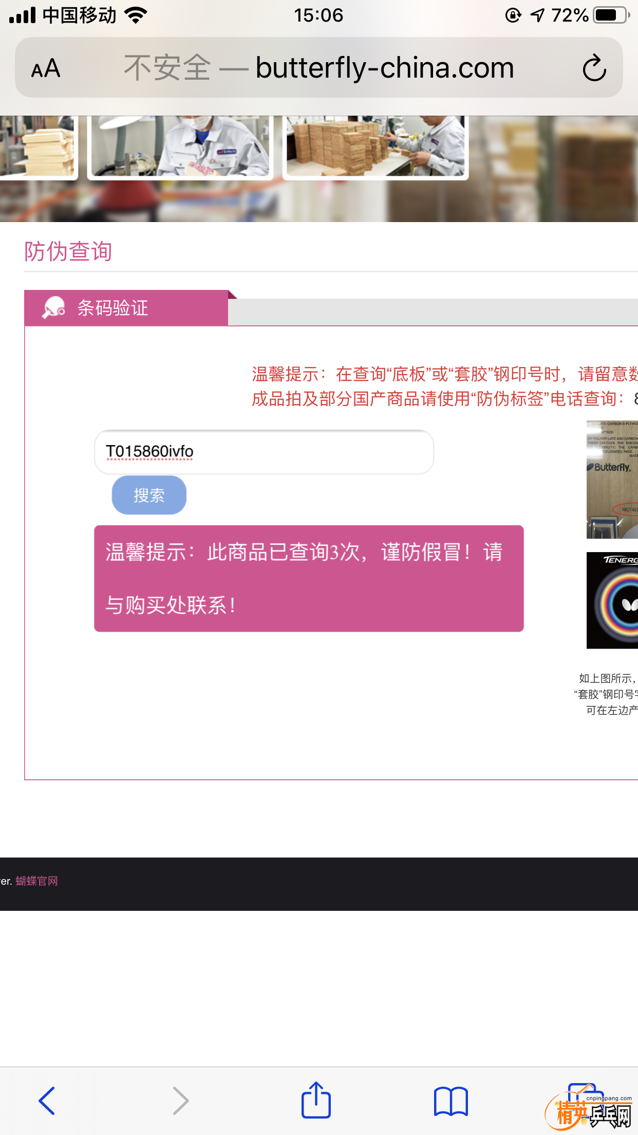Click the barcode input field with T015860ivfo
The height and width of the screenshot is (1135, 638).
pos(264,452)
